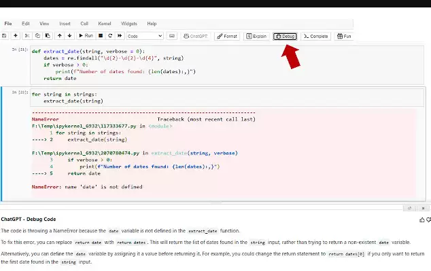
Task: Open the Insert menu
Action: [65, 24]
